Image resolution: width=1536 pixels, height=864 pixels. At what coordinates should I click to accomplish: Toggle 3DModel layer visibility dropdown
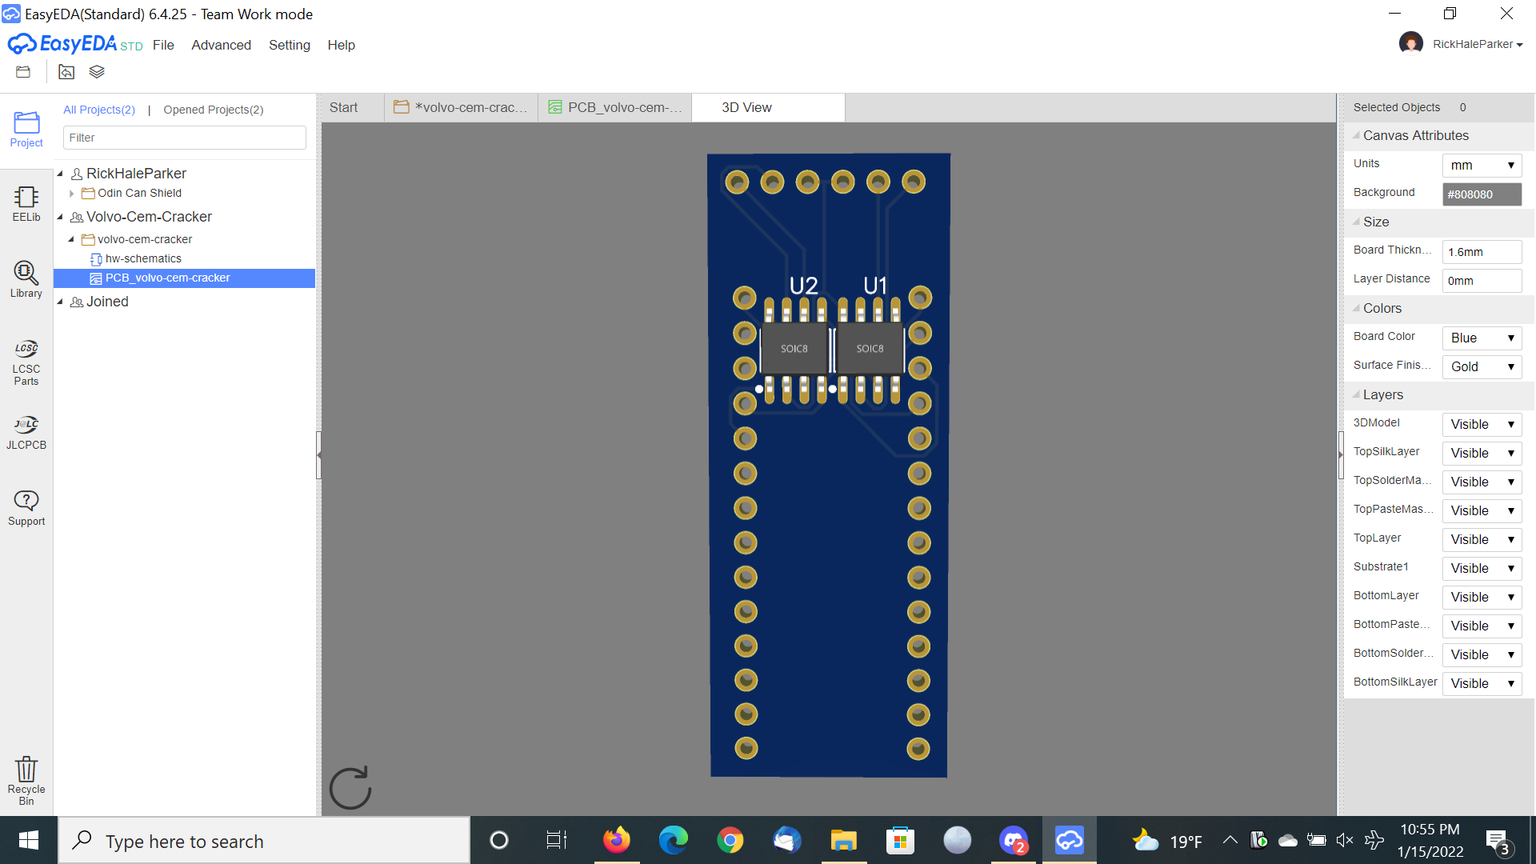pyautogui.click(x=1481, y=424)
